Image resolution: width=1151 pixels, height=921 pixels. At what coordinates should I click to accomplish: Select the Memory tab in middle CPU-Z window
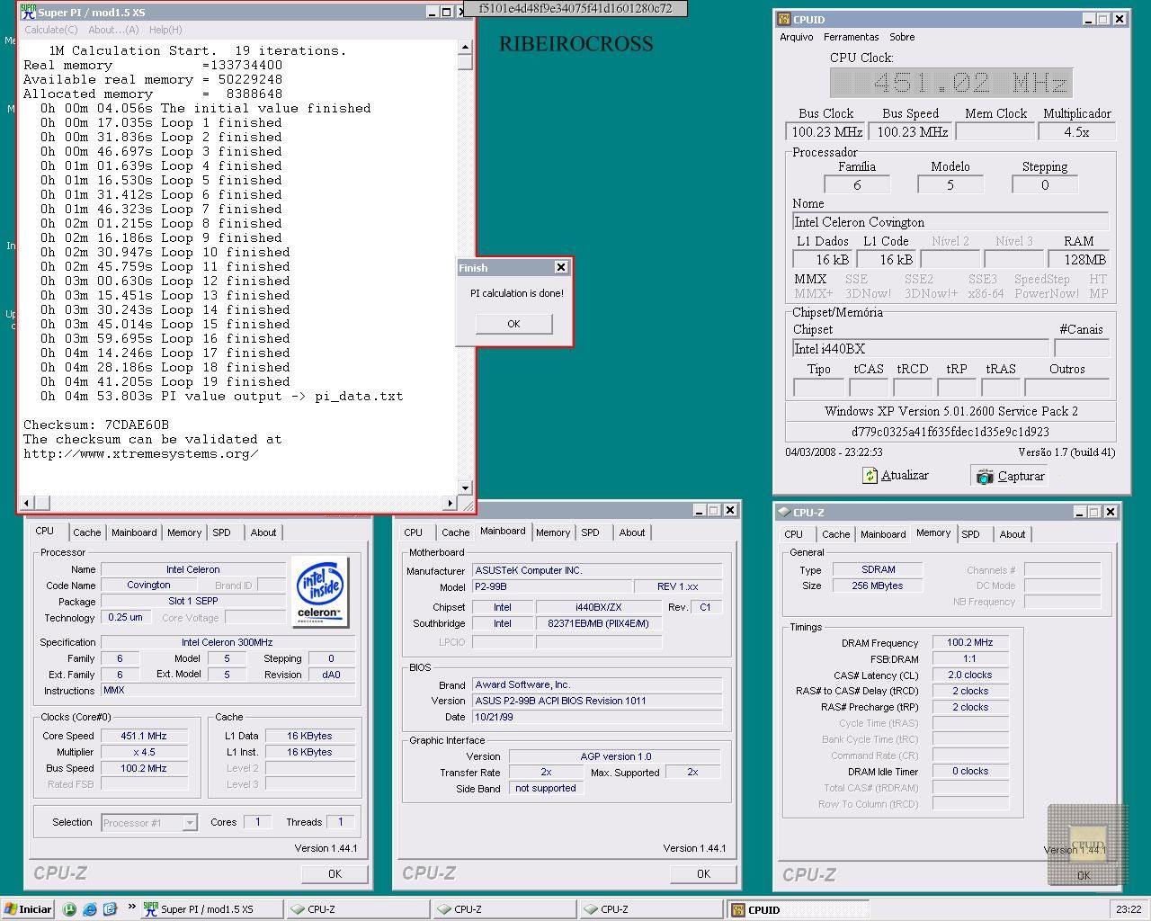pyautogui.click(x=553, y=532)
